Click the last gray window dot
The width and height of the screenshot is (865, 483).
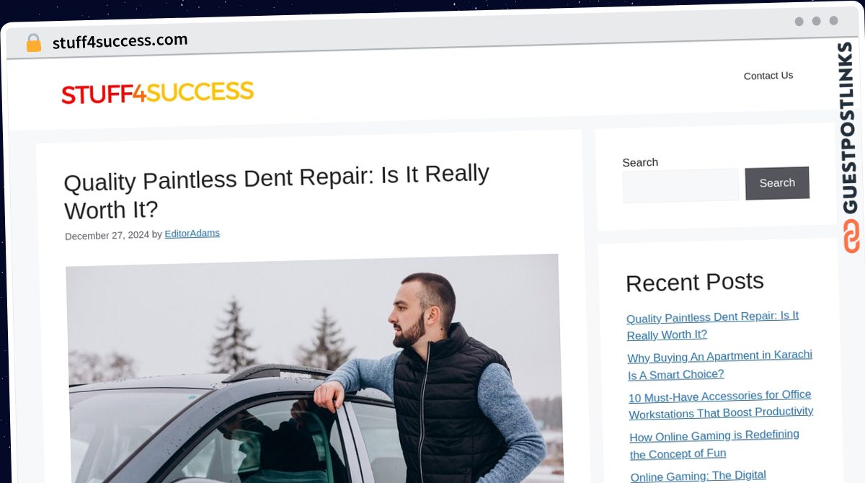click(x=833, y=21)
